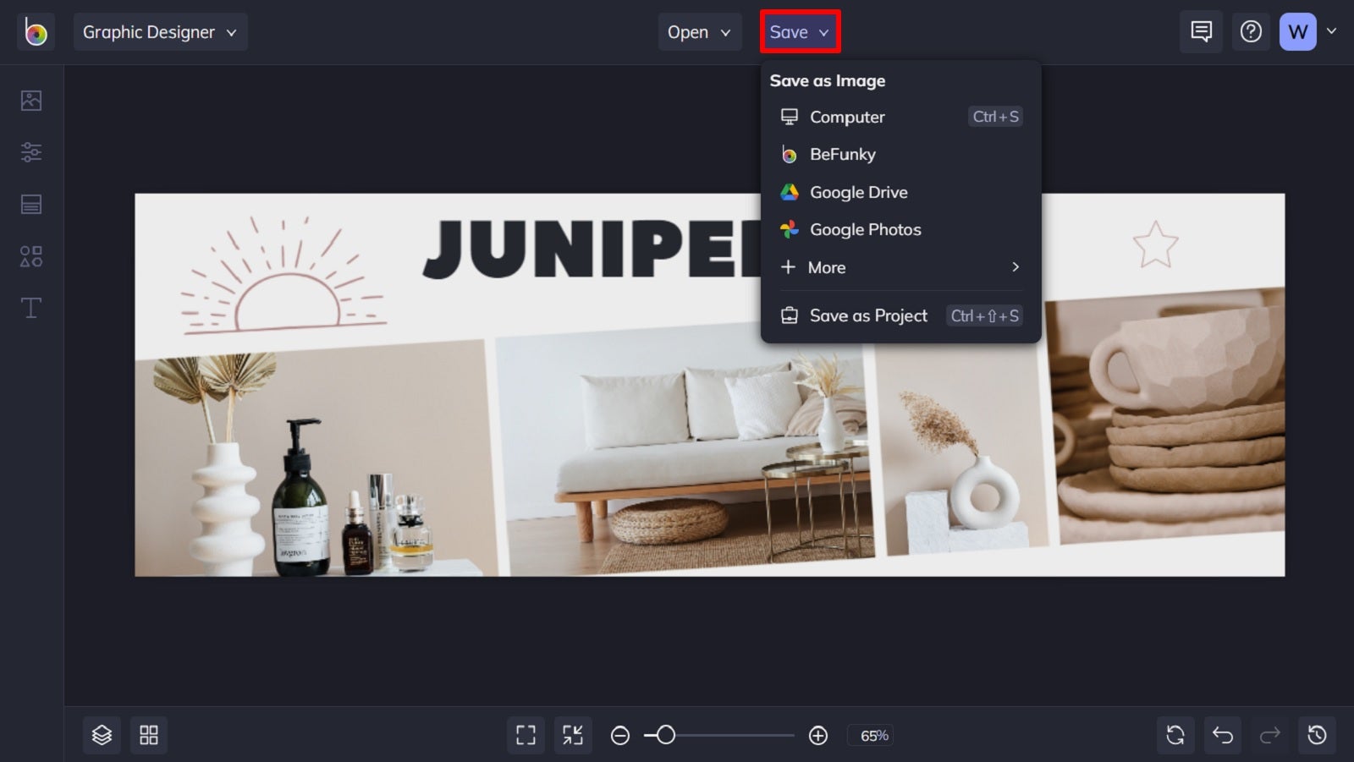Toggle fit-to-screen canvas view
This screenshot has width=1354, height=762.
click(x=573, y=735)
